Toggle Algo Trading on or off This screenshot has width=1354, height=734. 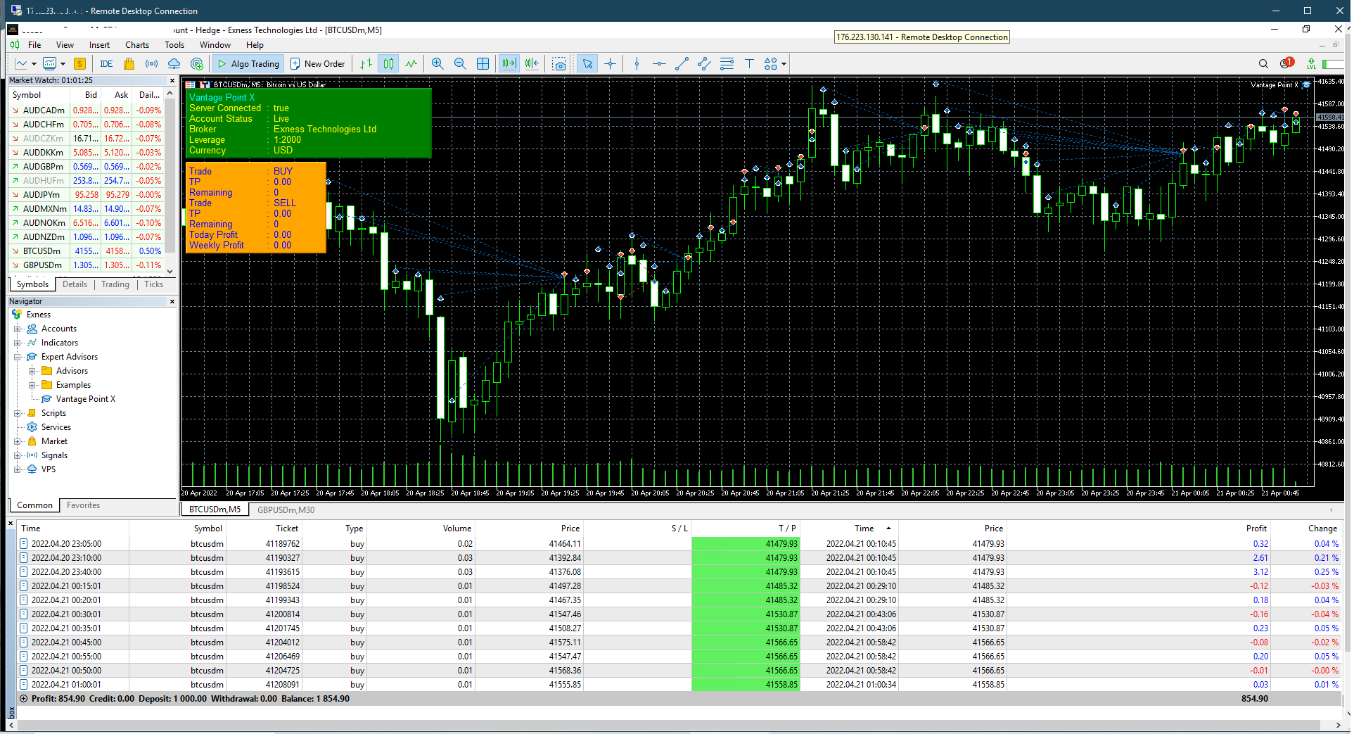[248, 63]
